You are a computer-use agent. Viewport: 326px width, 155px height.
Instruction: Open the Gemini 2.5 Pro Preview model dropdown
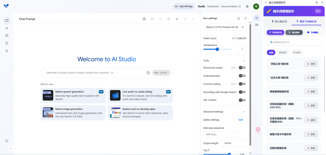[x=225, y=27]
